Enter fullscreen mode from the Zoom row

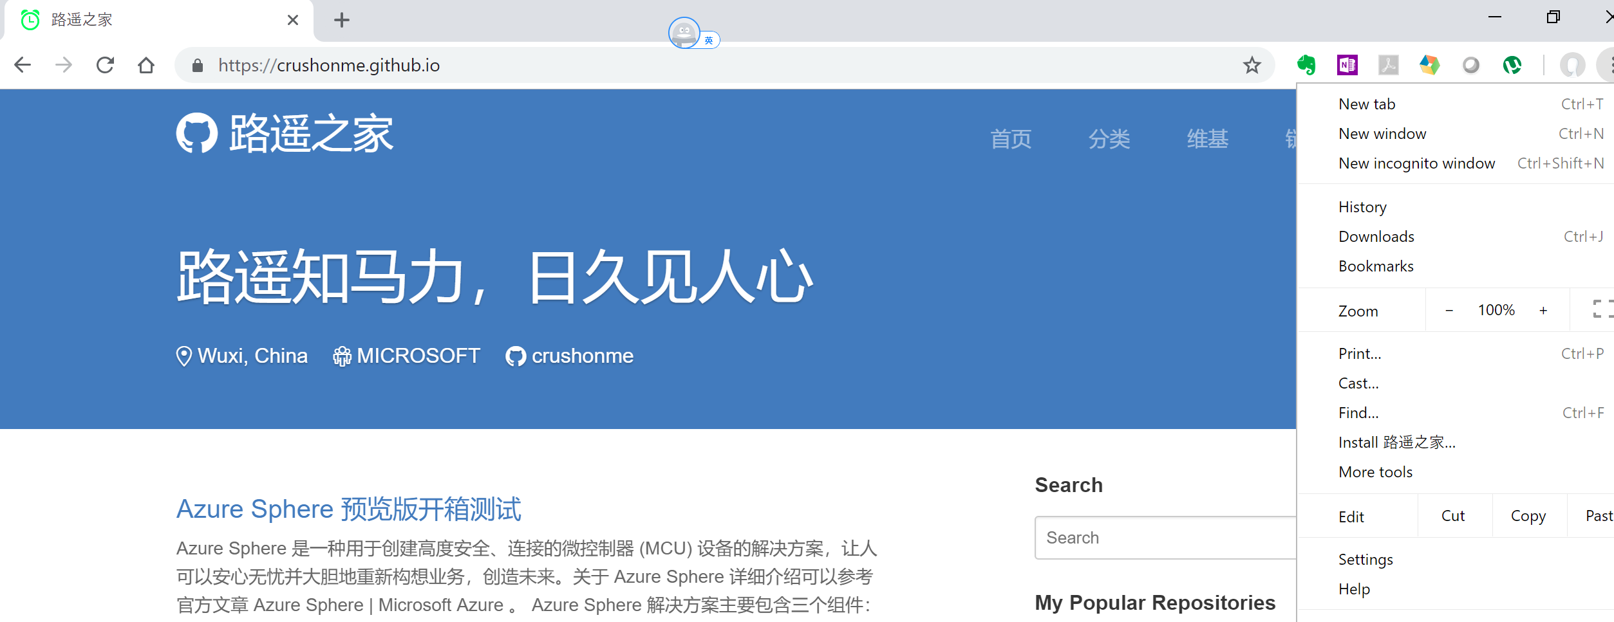coord(1602,309)
